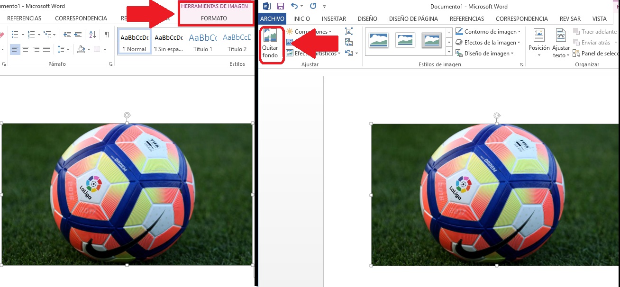This screenshot has width=620, height=287.
Task: Click the shading paint bucket icon in Párrafo
Action: tap(81, 49)
